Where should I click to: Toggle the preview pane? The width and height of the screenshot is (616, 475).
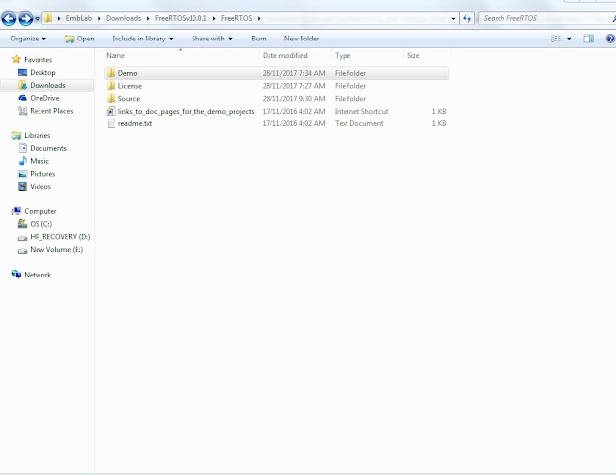589,39
